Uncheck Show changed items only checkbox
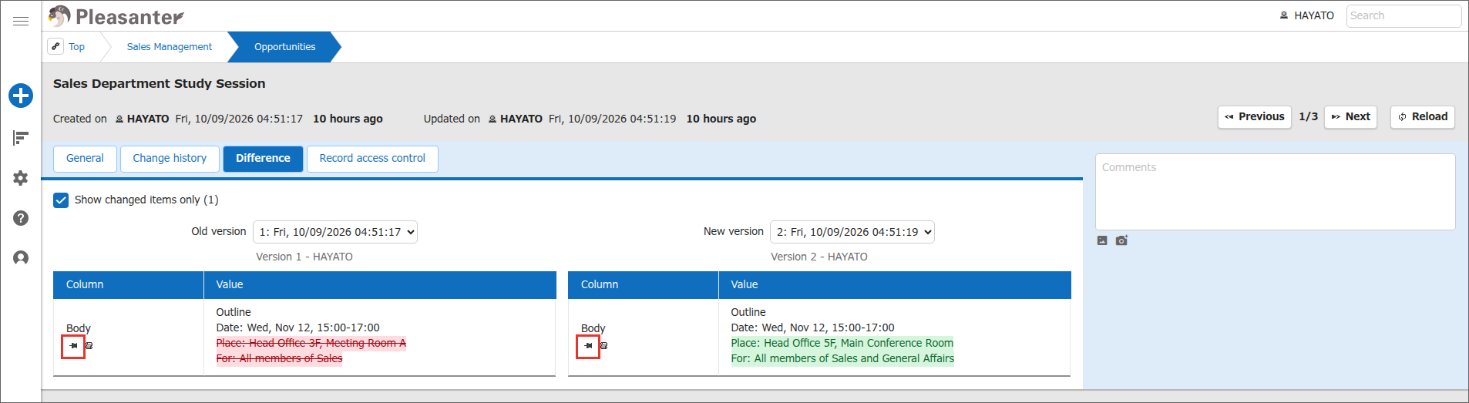This screenshot has width=1469, height=403. tap(61, 200)
